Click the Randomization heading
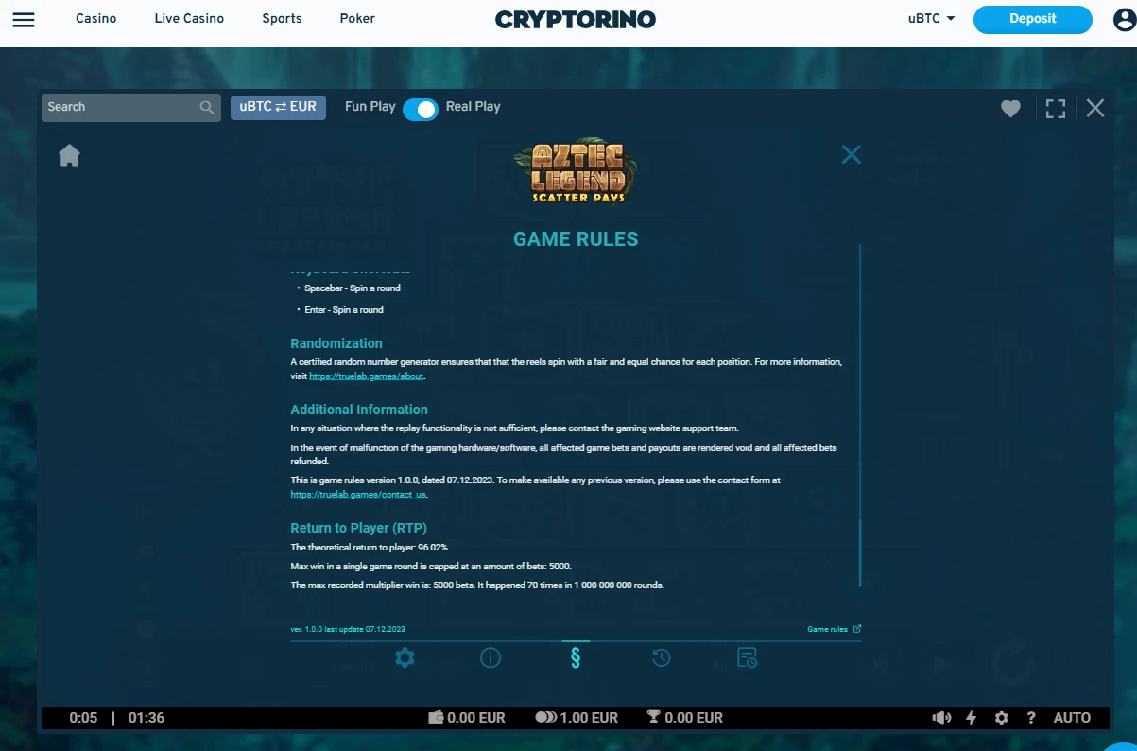Screen dimensions: 1137x751 pos(336,343)
